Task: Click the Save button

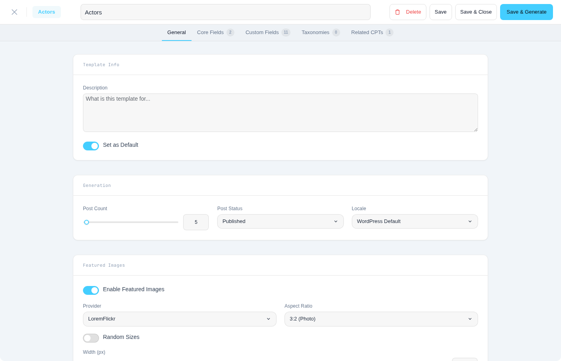Action: click(440, 12)
